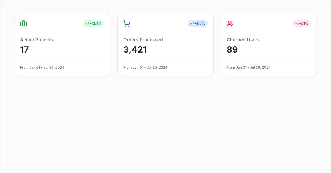Click the pink users icon
The image size is (331, 173).
230,24
